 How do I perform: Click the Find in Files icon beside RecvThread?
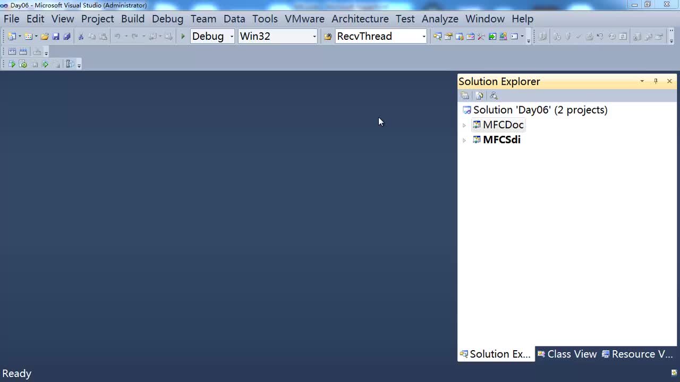point(328,37)
